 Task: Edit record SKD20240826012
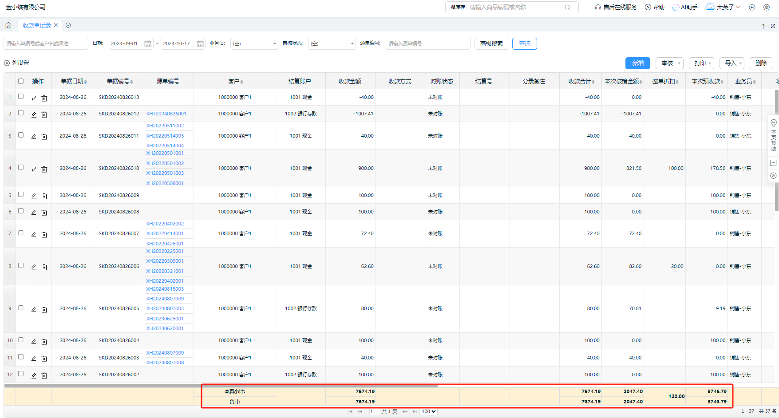[x=34, y=114]
